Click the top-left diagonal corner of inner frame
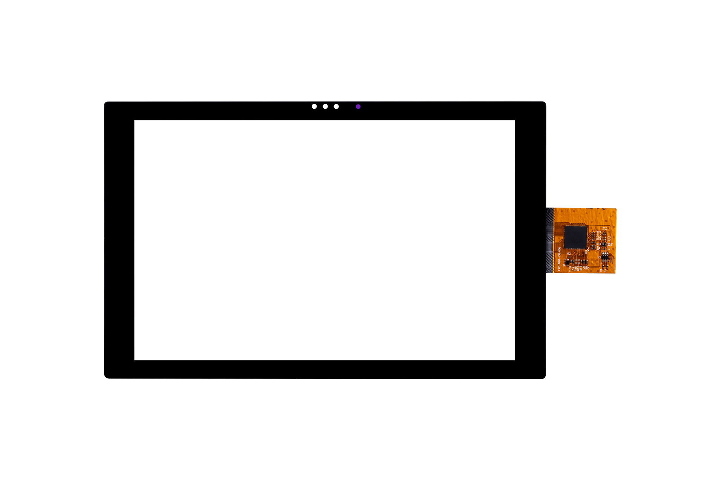This screenshot has width=720, height=480. 150,136
